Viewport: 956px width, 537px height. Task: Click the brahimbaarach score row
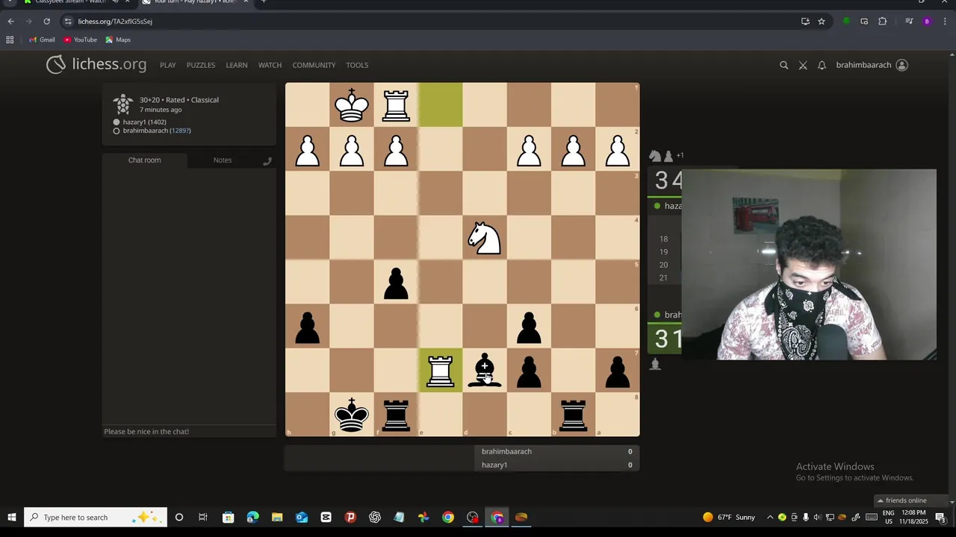[x=557, y=451]
